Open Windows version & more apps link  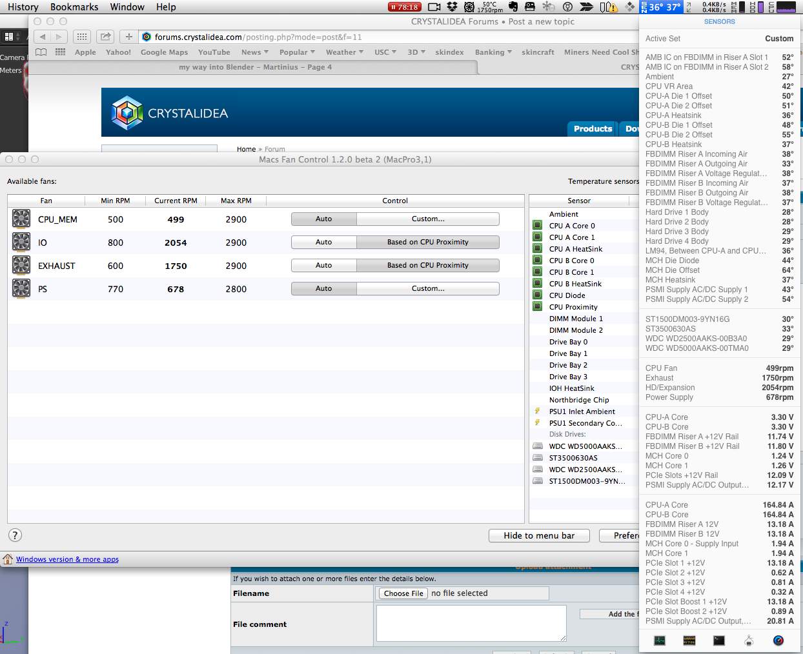pos(67,559)
